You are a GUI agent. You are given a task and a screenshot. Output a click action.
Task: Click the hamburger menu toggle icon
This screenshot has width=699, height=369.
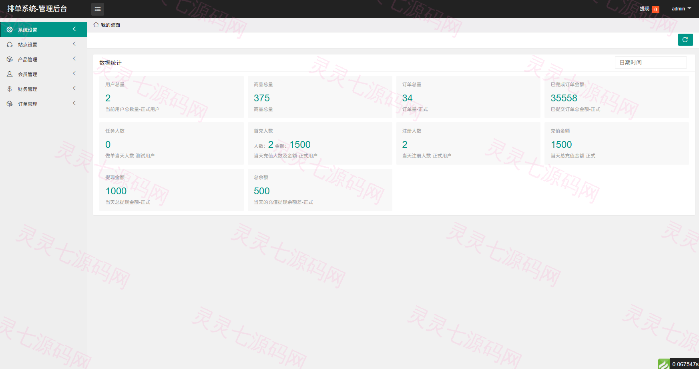pos(98,9)
